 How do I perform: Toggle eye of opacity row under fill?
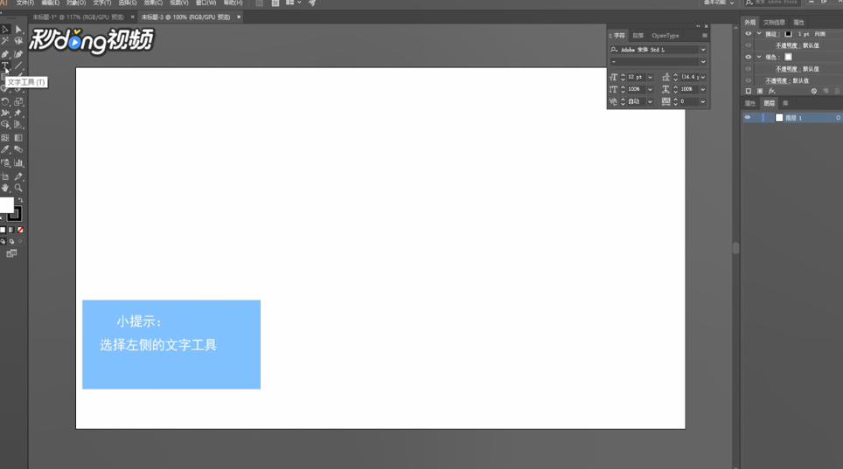[x=749, y=69]
